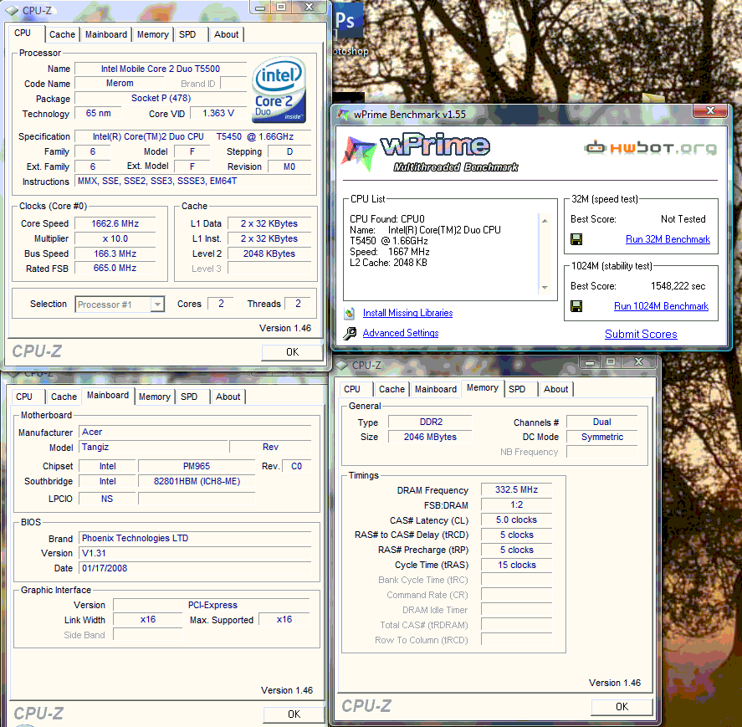Click the Level 2 cache 2048 KBytes
Viewport: 742px width, 727px height.
tap(269, 253)
